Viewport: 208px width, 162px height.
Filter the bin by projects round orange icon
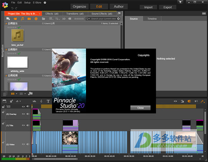(36, 19)
